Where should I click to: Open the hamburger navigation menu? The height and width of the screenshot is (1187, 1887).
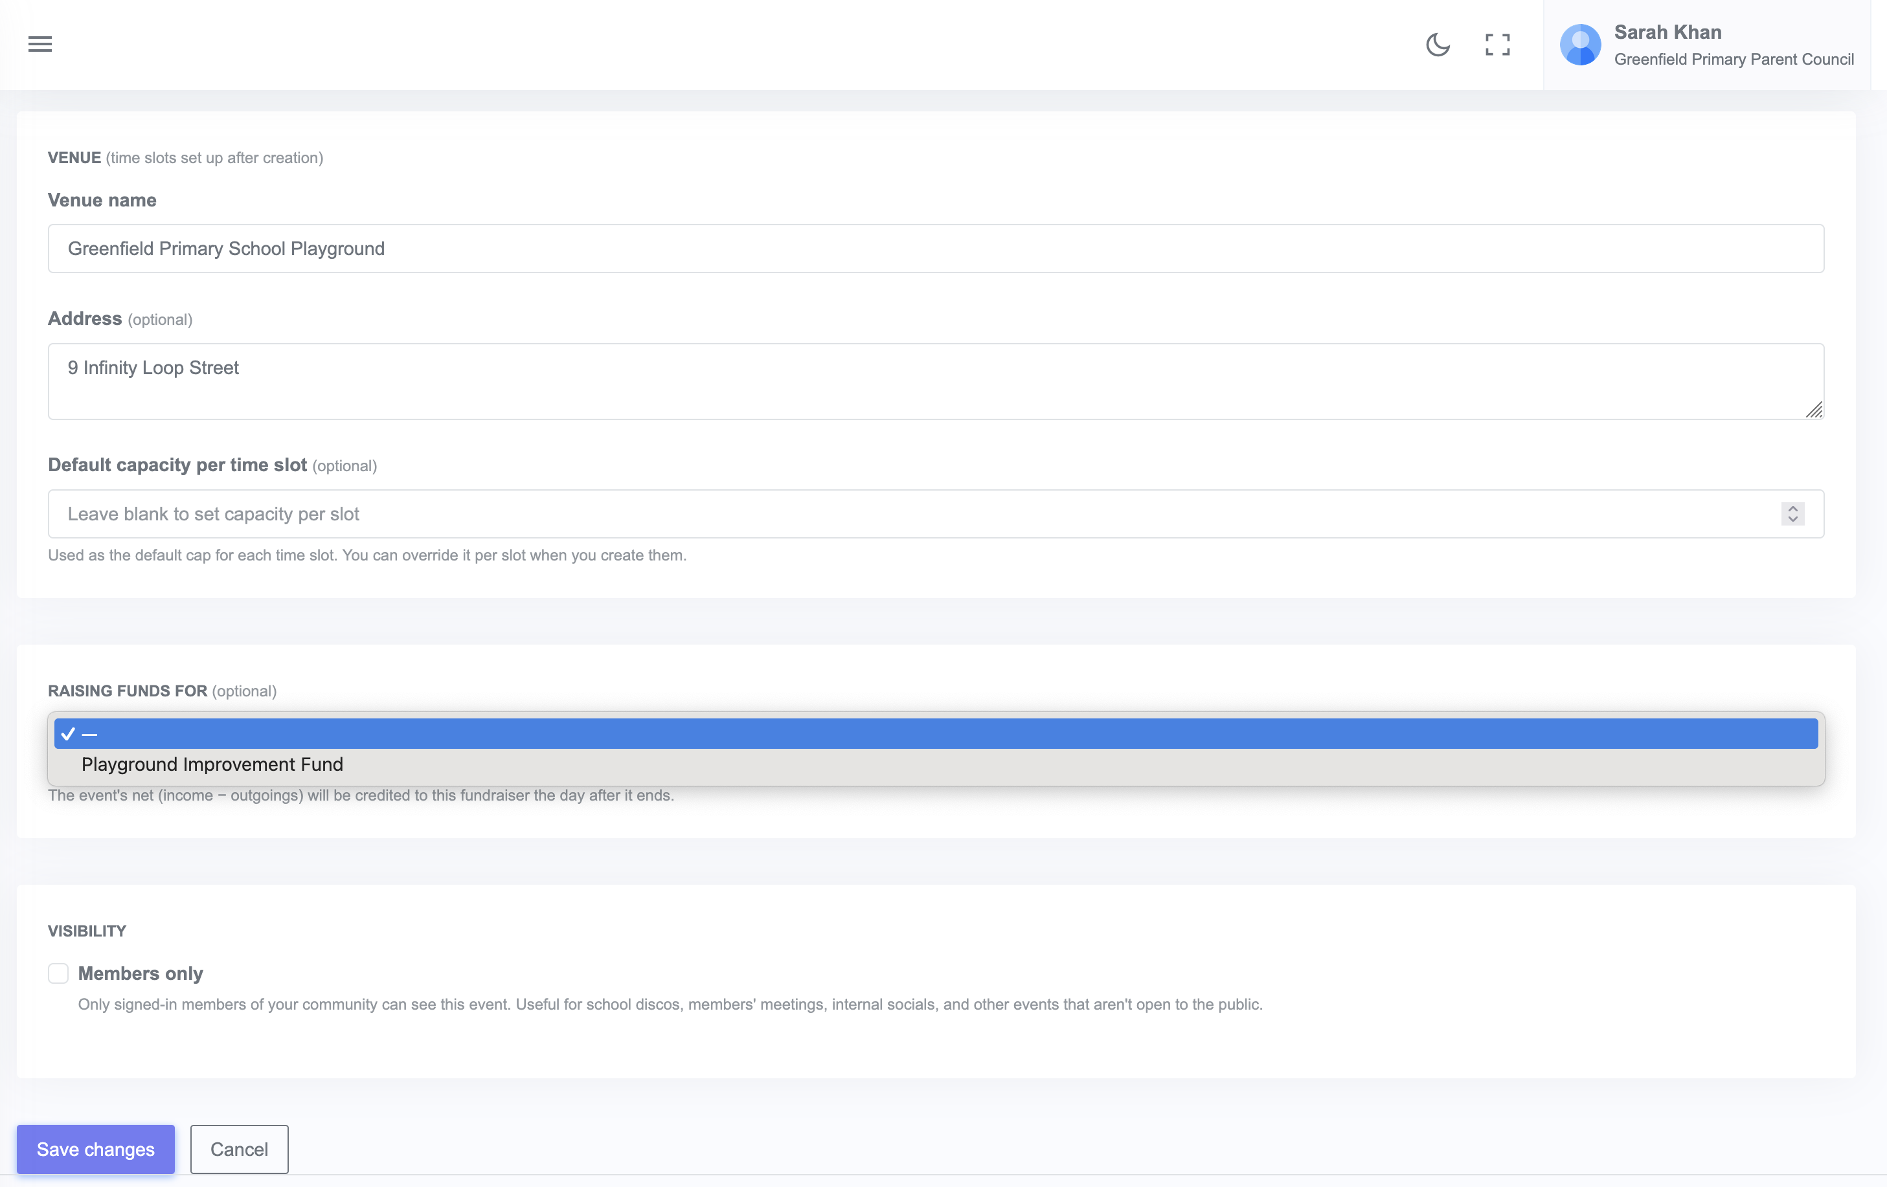point(40,44)
